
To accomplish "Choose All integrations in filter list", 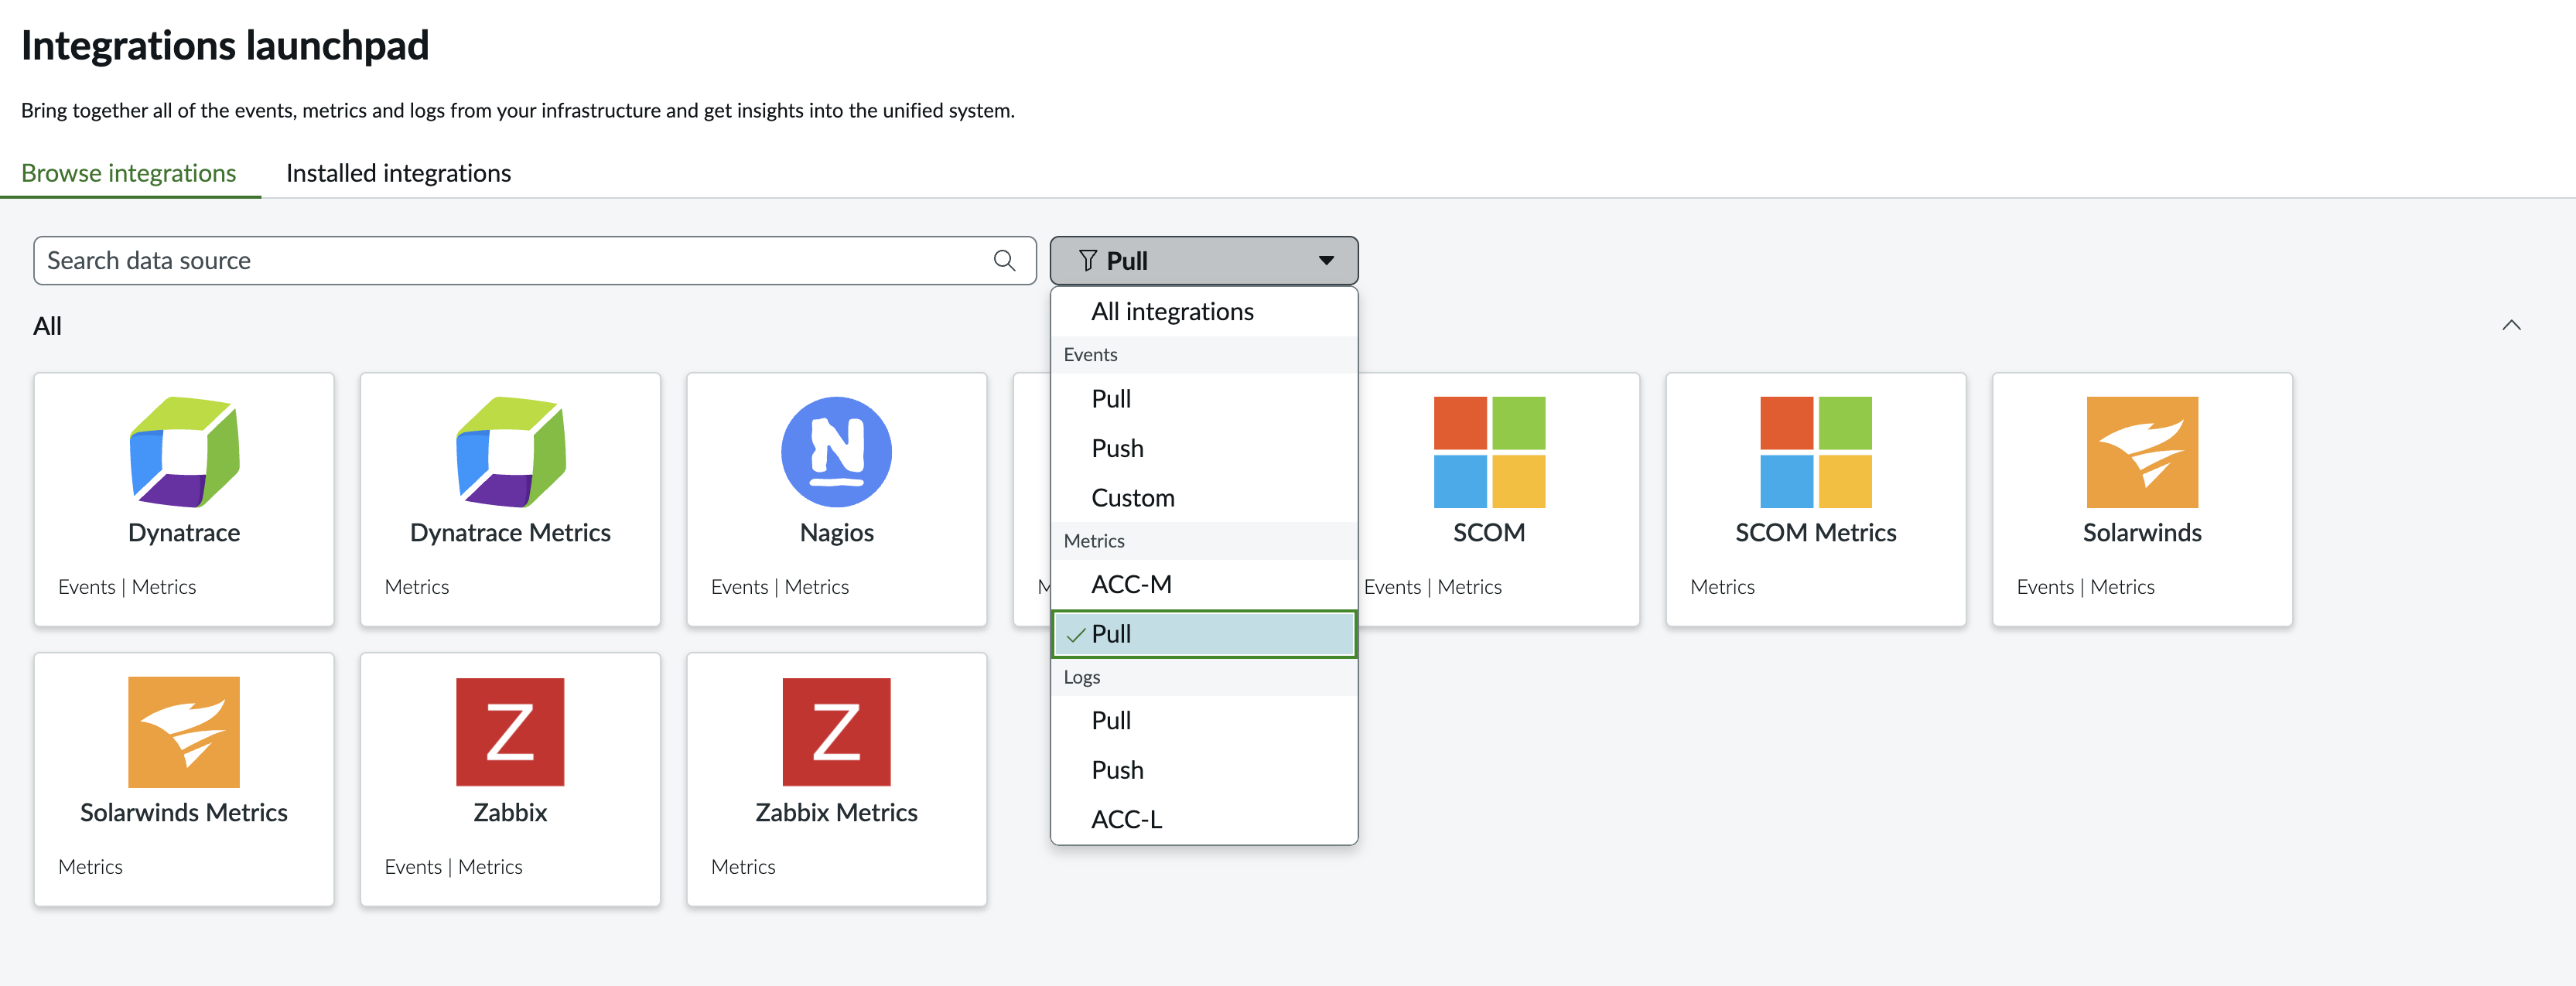I will (x=1204, y=312).
